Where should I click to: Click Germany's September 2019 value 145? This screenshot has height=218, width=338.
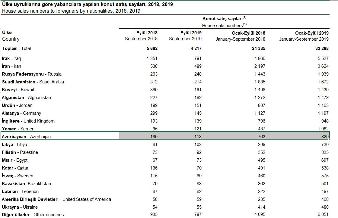coord(198,113)
